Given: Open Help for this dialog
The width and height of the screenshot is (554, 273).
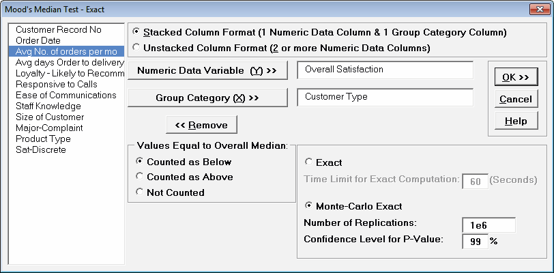Looking at the screenshot, I should 515,121.
